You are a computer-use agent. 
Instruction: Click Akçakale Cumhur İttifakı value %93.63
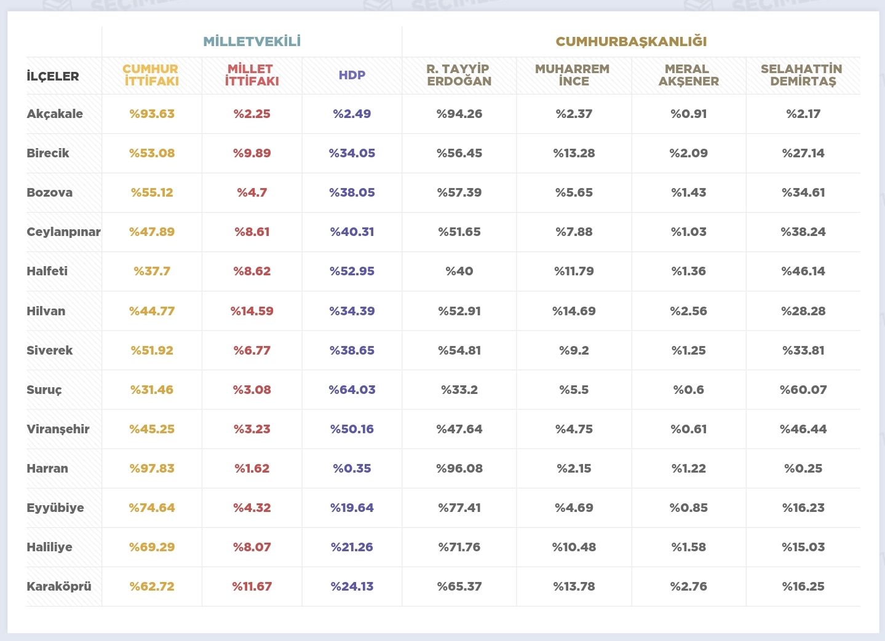coord(152,114)
